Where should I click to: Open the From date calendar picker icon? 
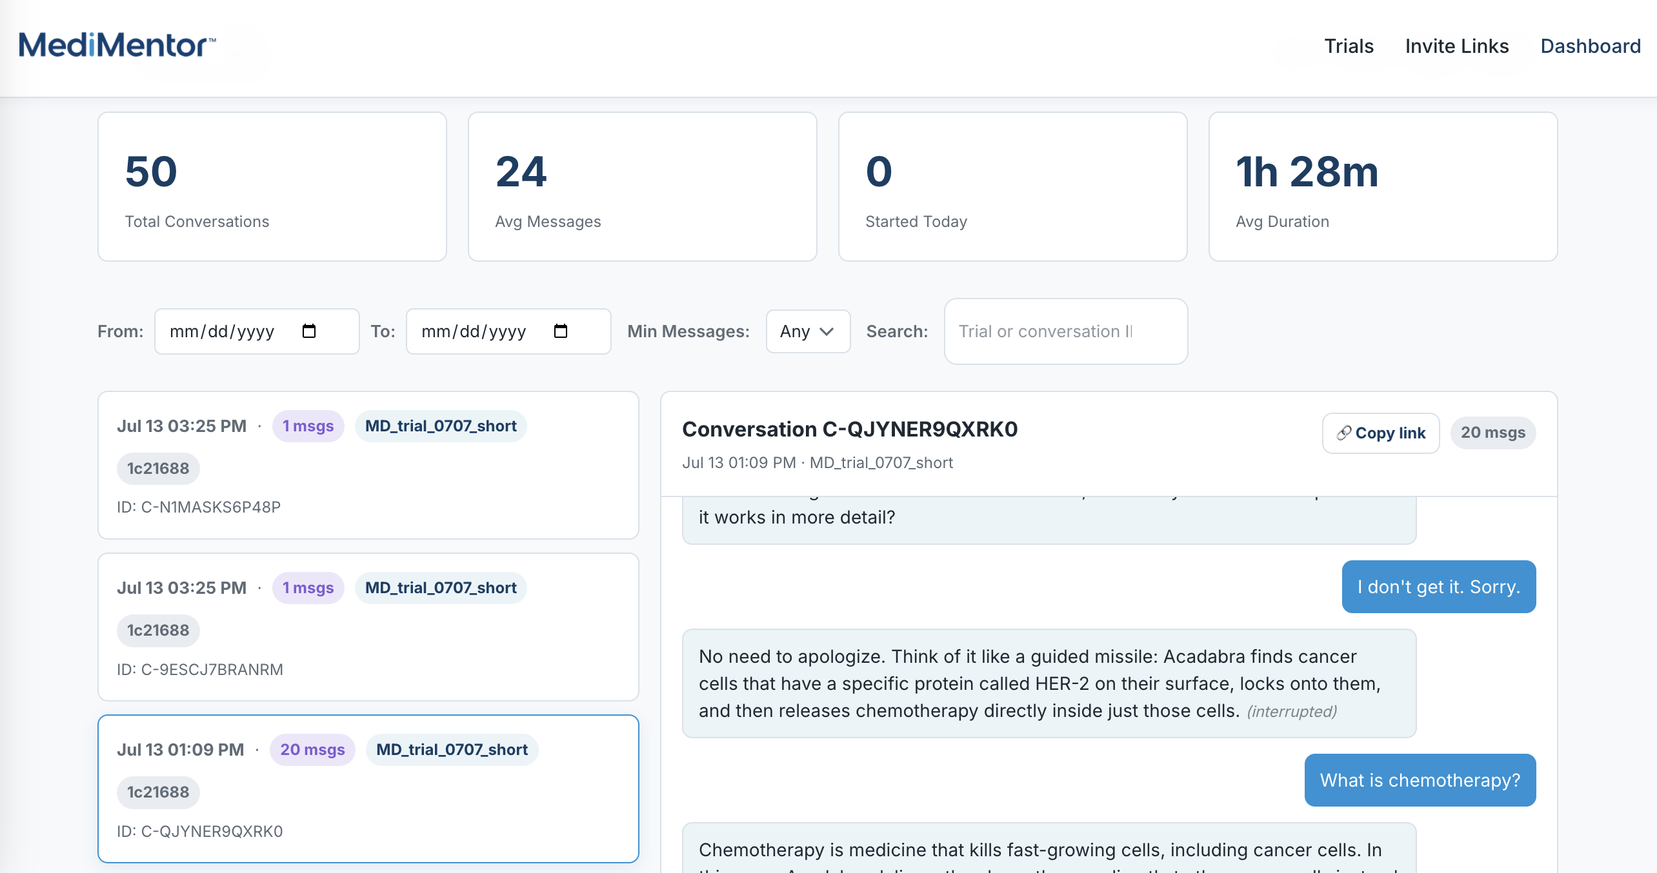(309, 331)
